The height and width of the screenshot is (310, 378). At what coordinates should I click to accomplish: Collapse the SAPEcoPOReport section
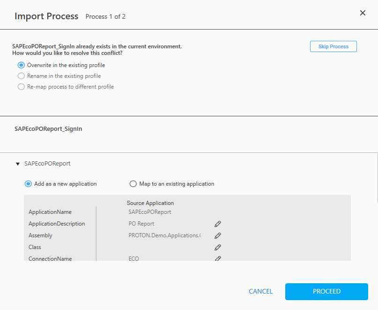point(18,164)
